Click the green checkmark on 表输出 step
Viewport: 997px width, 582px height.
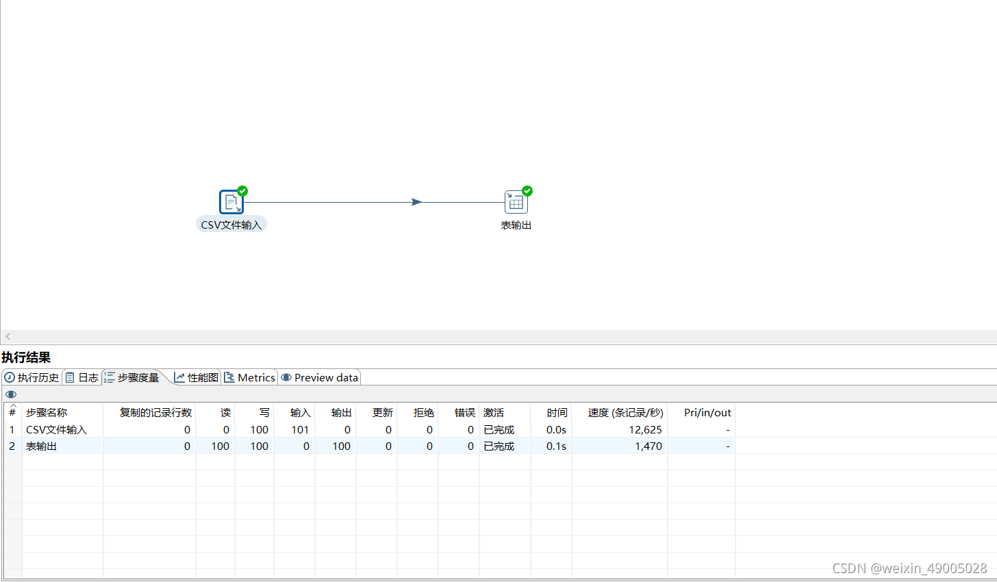[527, 191]
